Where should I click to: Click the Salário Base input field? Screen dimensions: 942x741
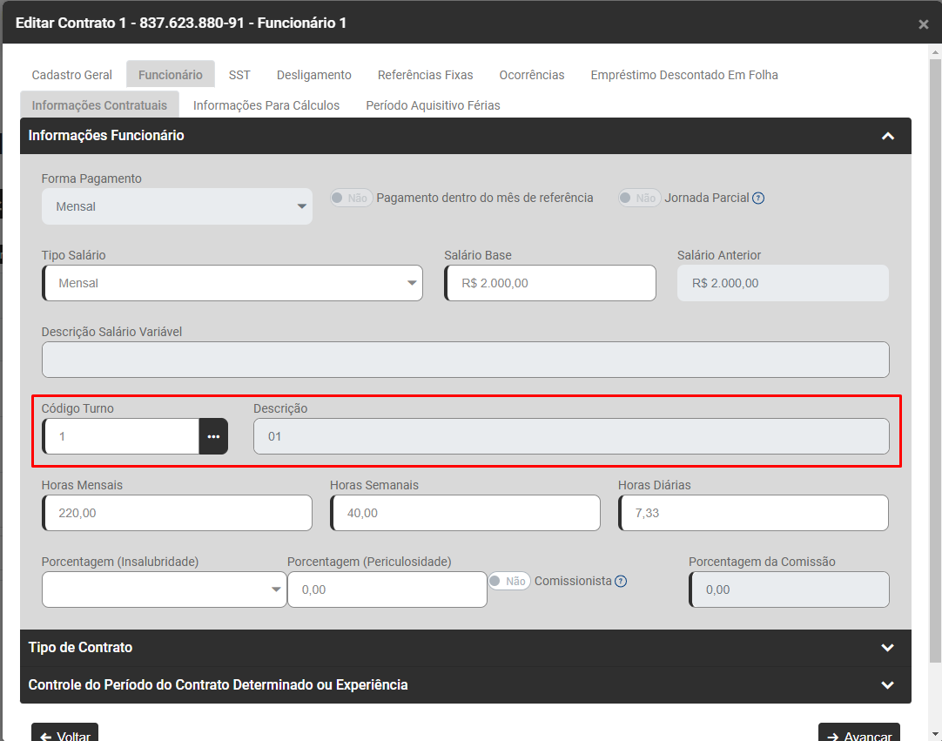[550, 283]
